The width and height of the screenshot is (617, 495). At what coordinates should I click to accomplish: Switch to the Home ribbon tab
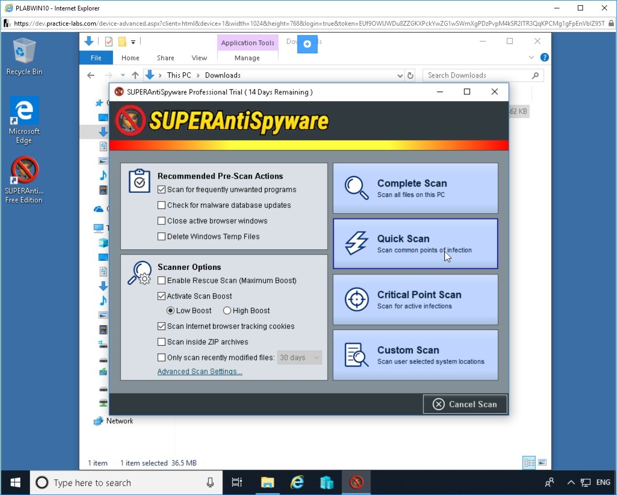tap(130, 58)
